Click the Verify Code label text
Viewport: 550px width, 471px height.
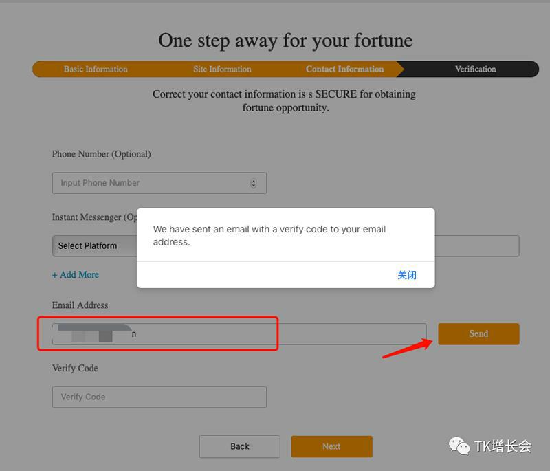[x=75, y=368]
